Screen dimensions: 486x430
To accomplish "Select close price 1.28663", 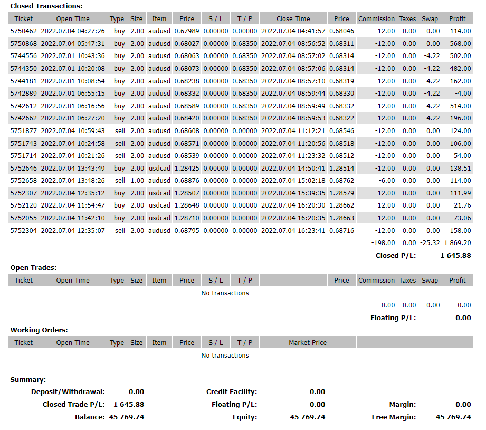I will pos(341,218).
